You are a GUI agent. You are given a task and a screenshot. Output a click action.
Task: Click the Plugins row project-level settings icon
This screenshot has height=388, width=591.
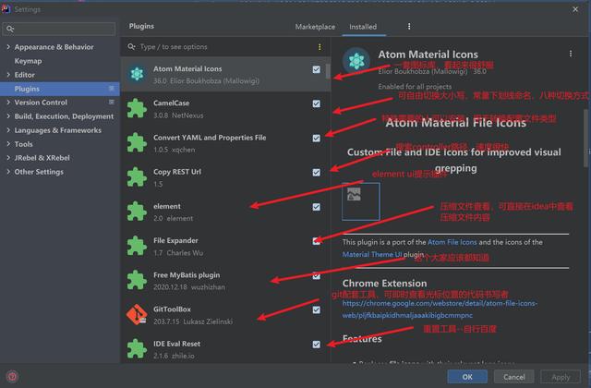click(x=112, y=89)
